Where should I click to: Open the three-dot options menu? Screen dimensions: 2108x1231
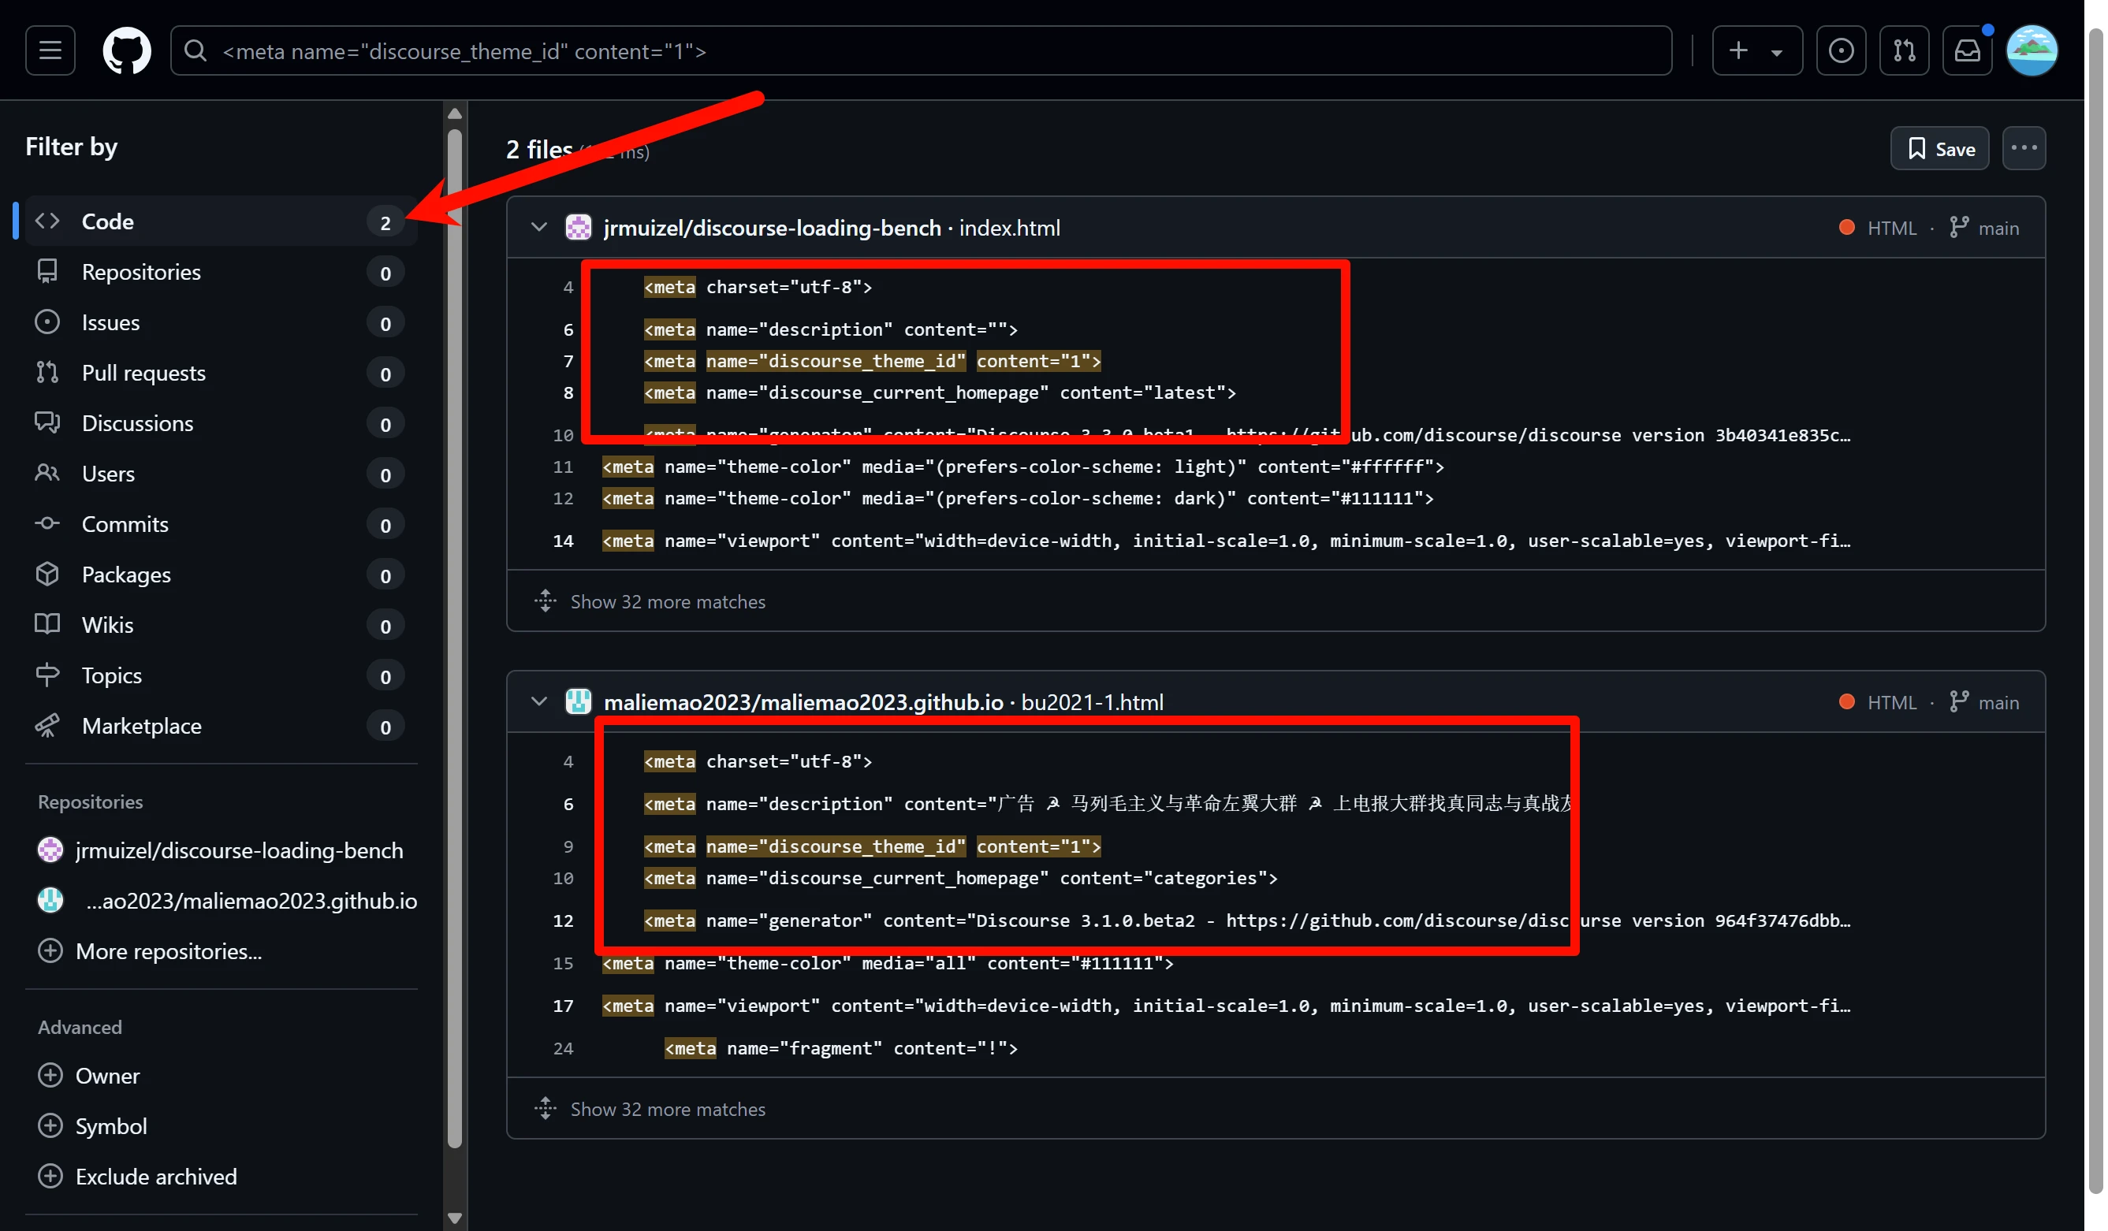tap(2024, 149)
